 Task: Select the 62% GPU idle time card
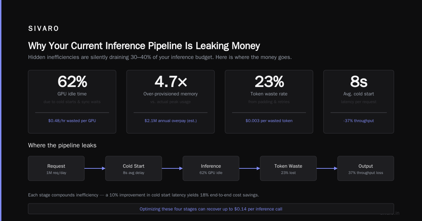tap(72, 102)
